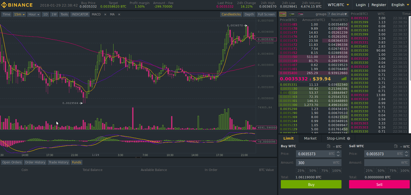Select the 1W chart interval
Screen dimensions: 411x195
[x=54, y=14]
